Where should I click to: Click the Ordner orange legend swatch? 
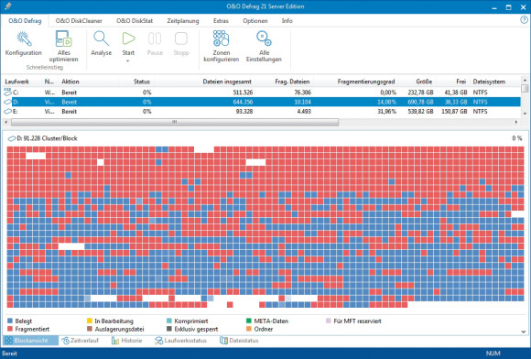249,329
